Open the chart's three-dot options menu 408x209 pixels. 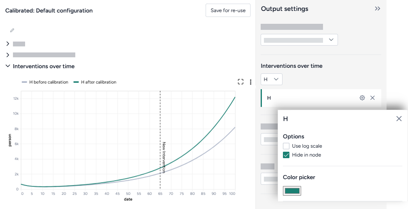(x=251, y=82)
